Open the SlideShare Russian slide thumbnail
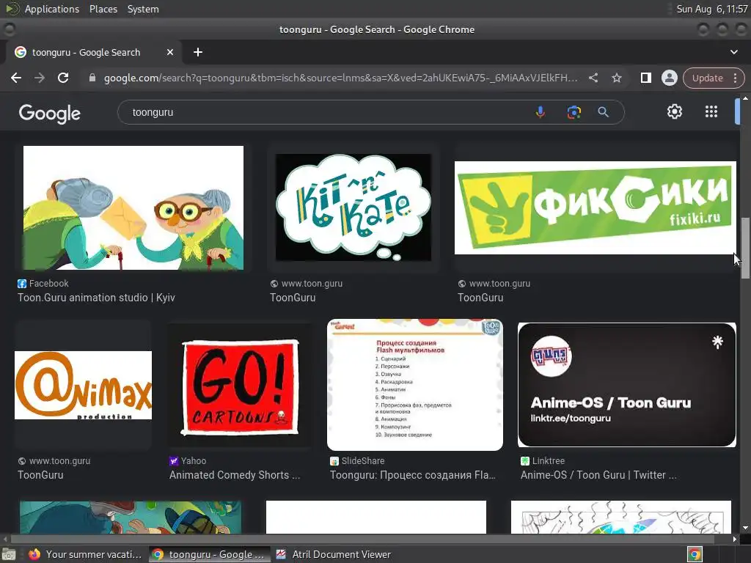The image size is (751, 563). click(x=415, y=385)
